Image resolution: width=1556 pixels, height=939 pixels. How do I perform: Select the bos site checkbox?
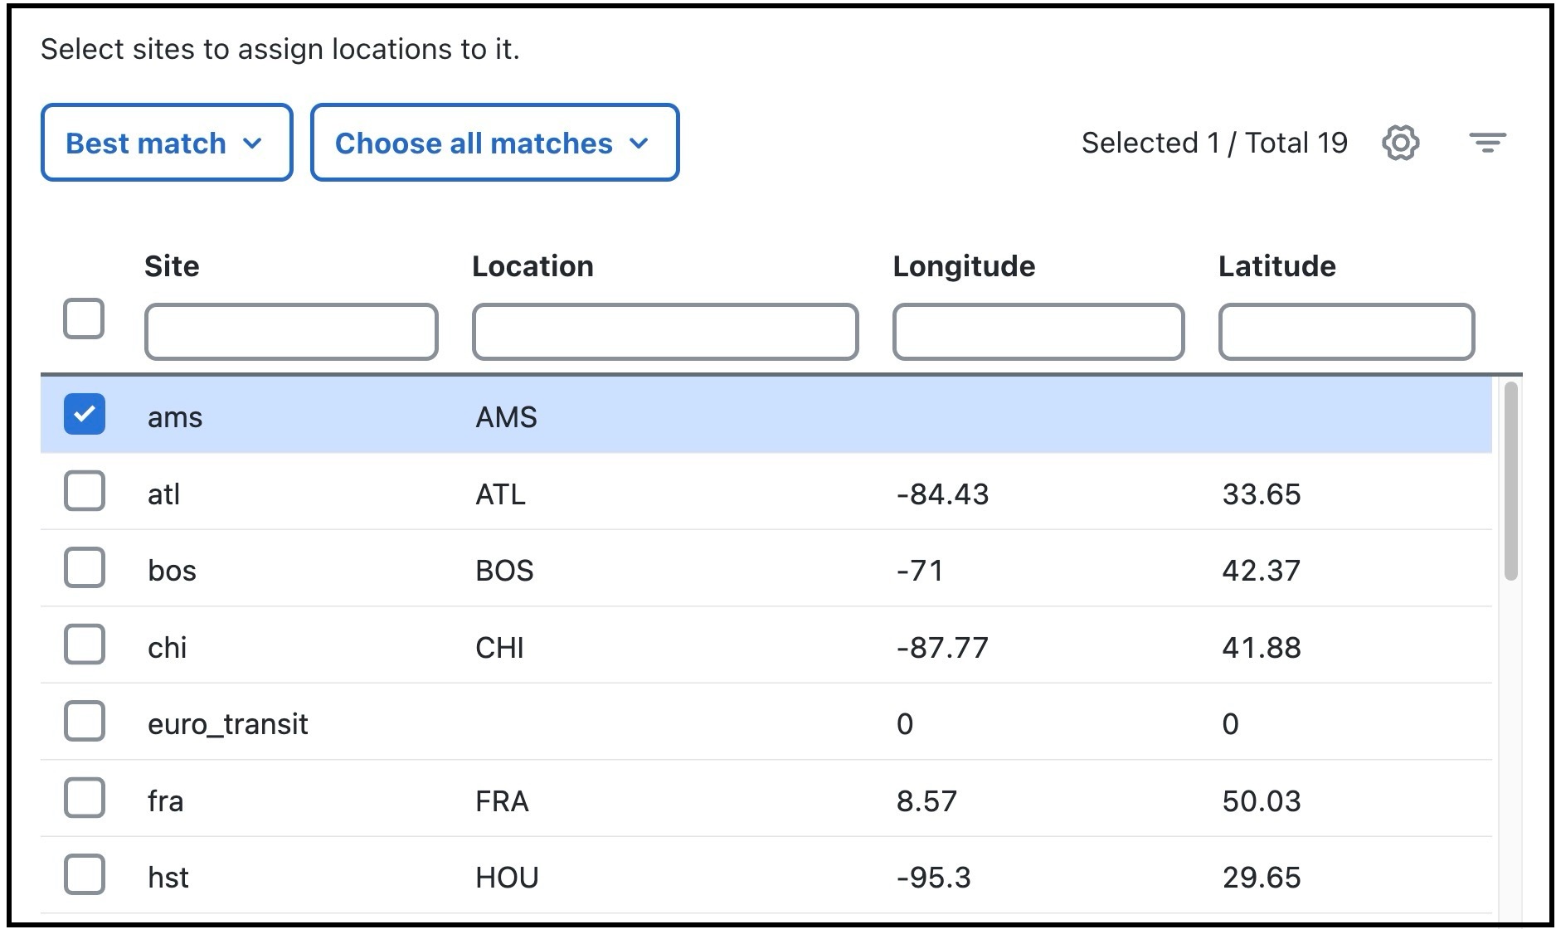click(85, 567)
